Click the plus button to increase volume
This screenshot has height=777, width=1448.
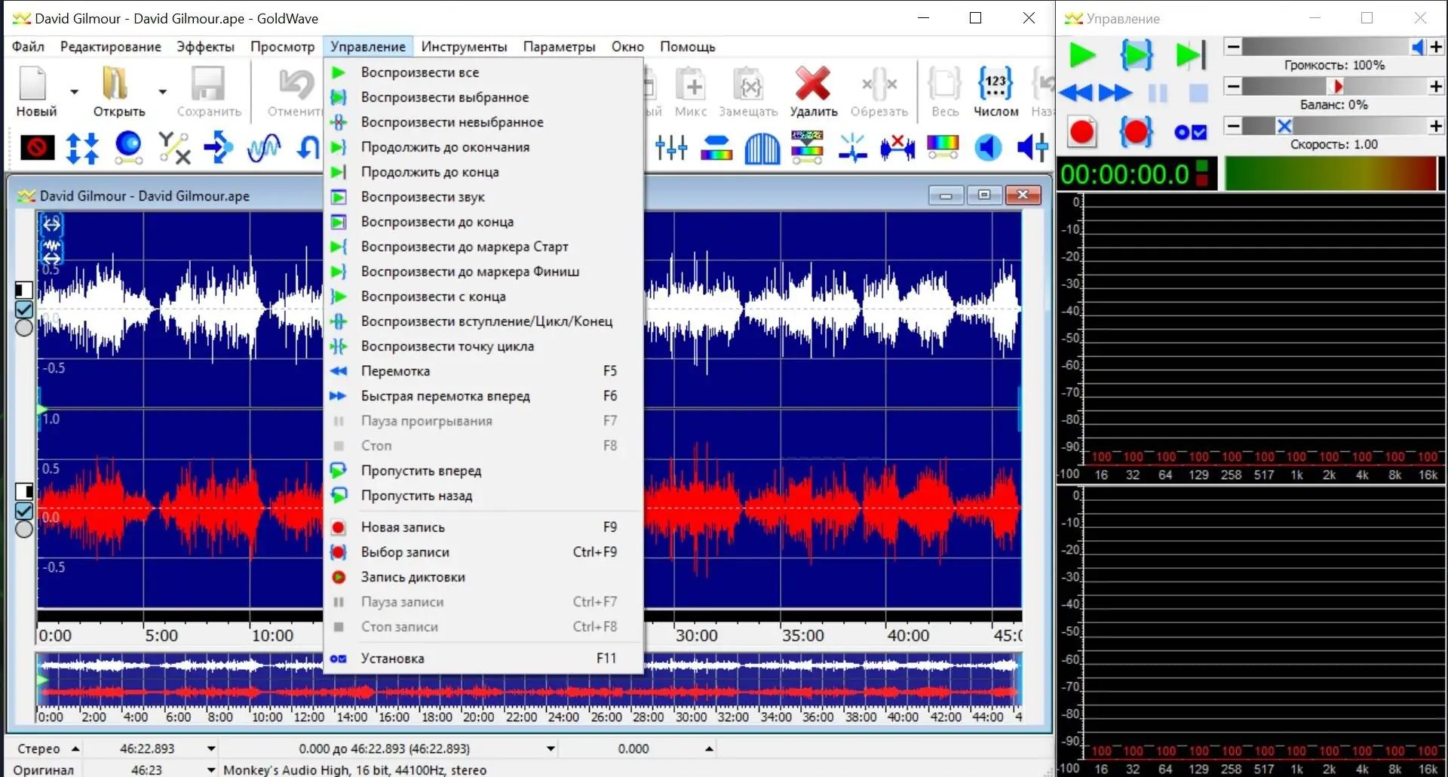pyautogui.click(x=1436, y=47)
